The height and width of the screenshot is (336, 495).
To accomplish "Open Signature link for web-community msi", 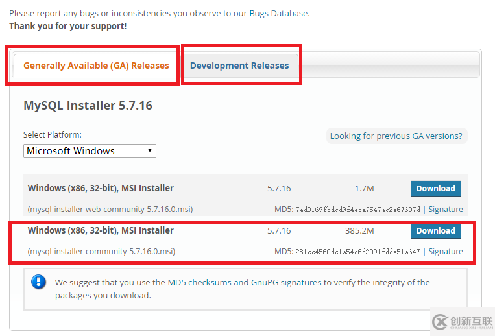I will point(446,209).
